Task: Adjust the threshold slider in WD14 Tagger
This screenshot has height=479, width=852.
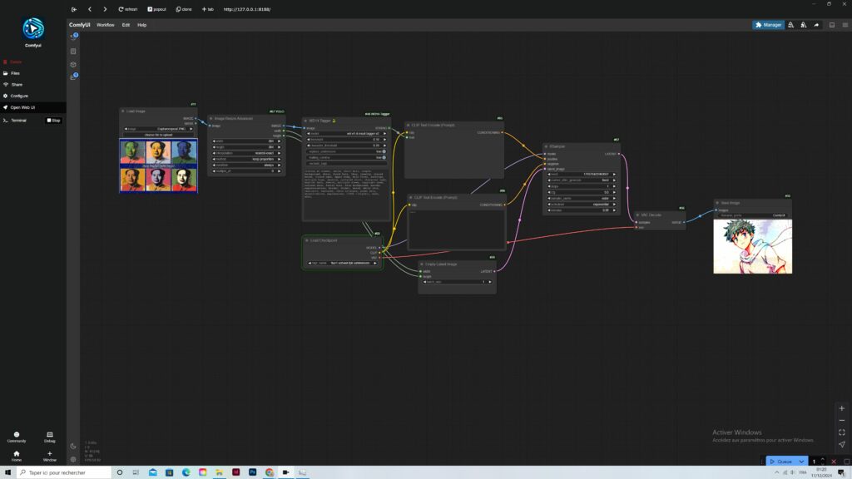Action: pyautogui.click(x=344, y=139)
